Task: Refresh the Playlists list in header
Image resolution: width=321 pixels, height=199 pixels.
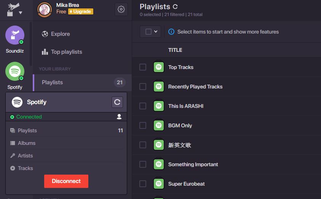Action: pos(175,7)
